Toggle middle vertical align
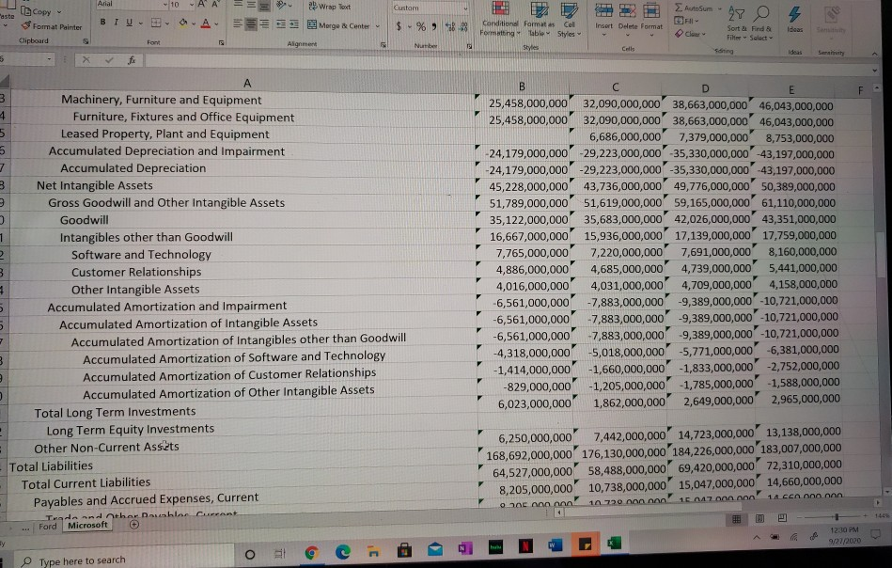The image size is (892, 568). [x=251, y=6]
